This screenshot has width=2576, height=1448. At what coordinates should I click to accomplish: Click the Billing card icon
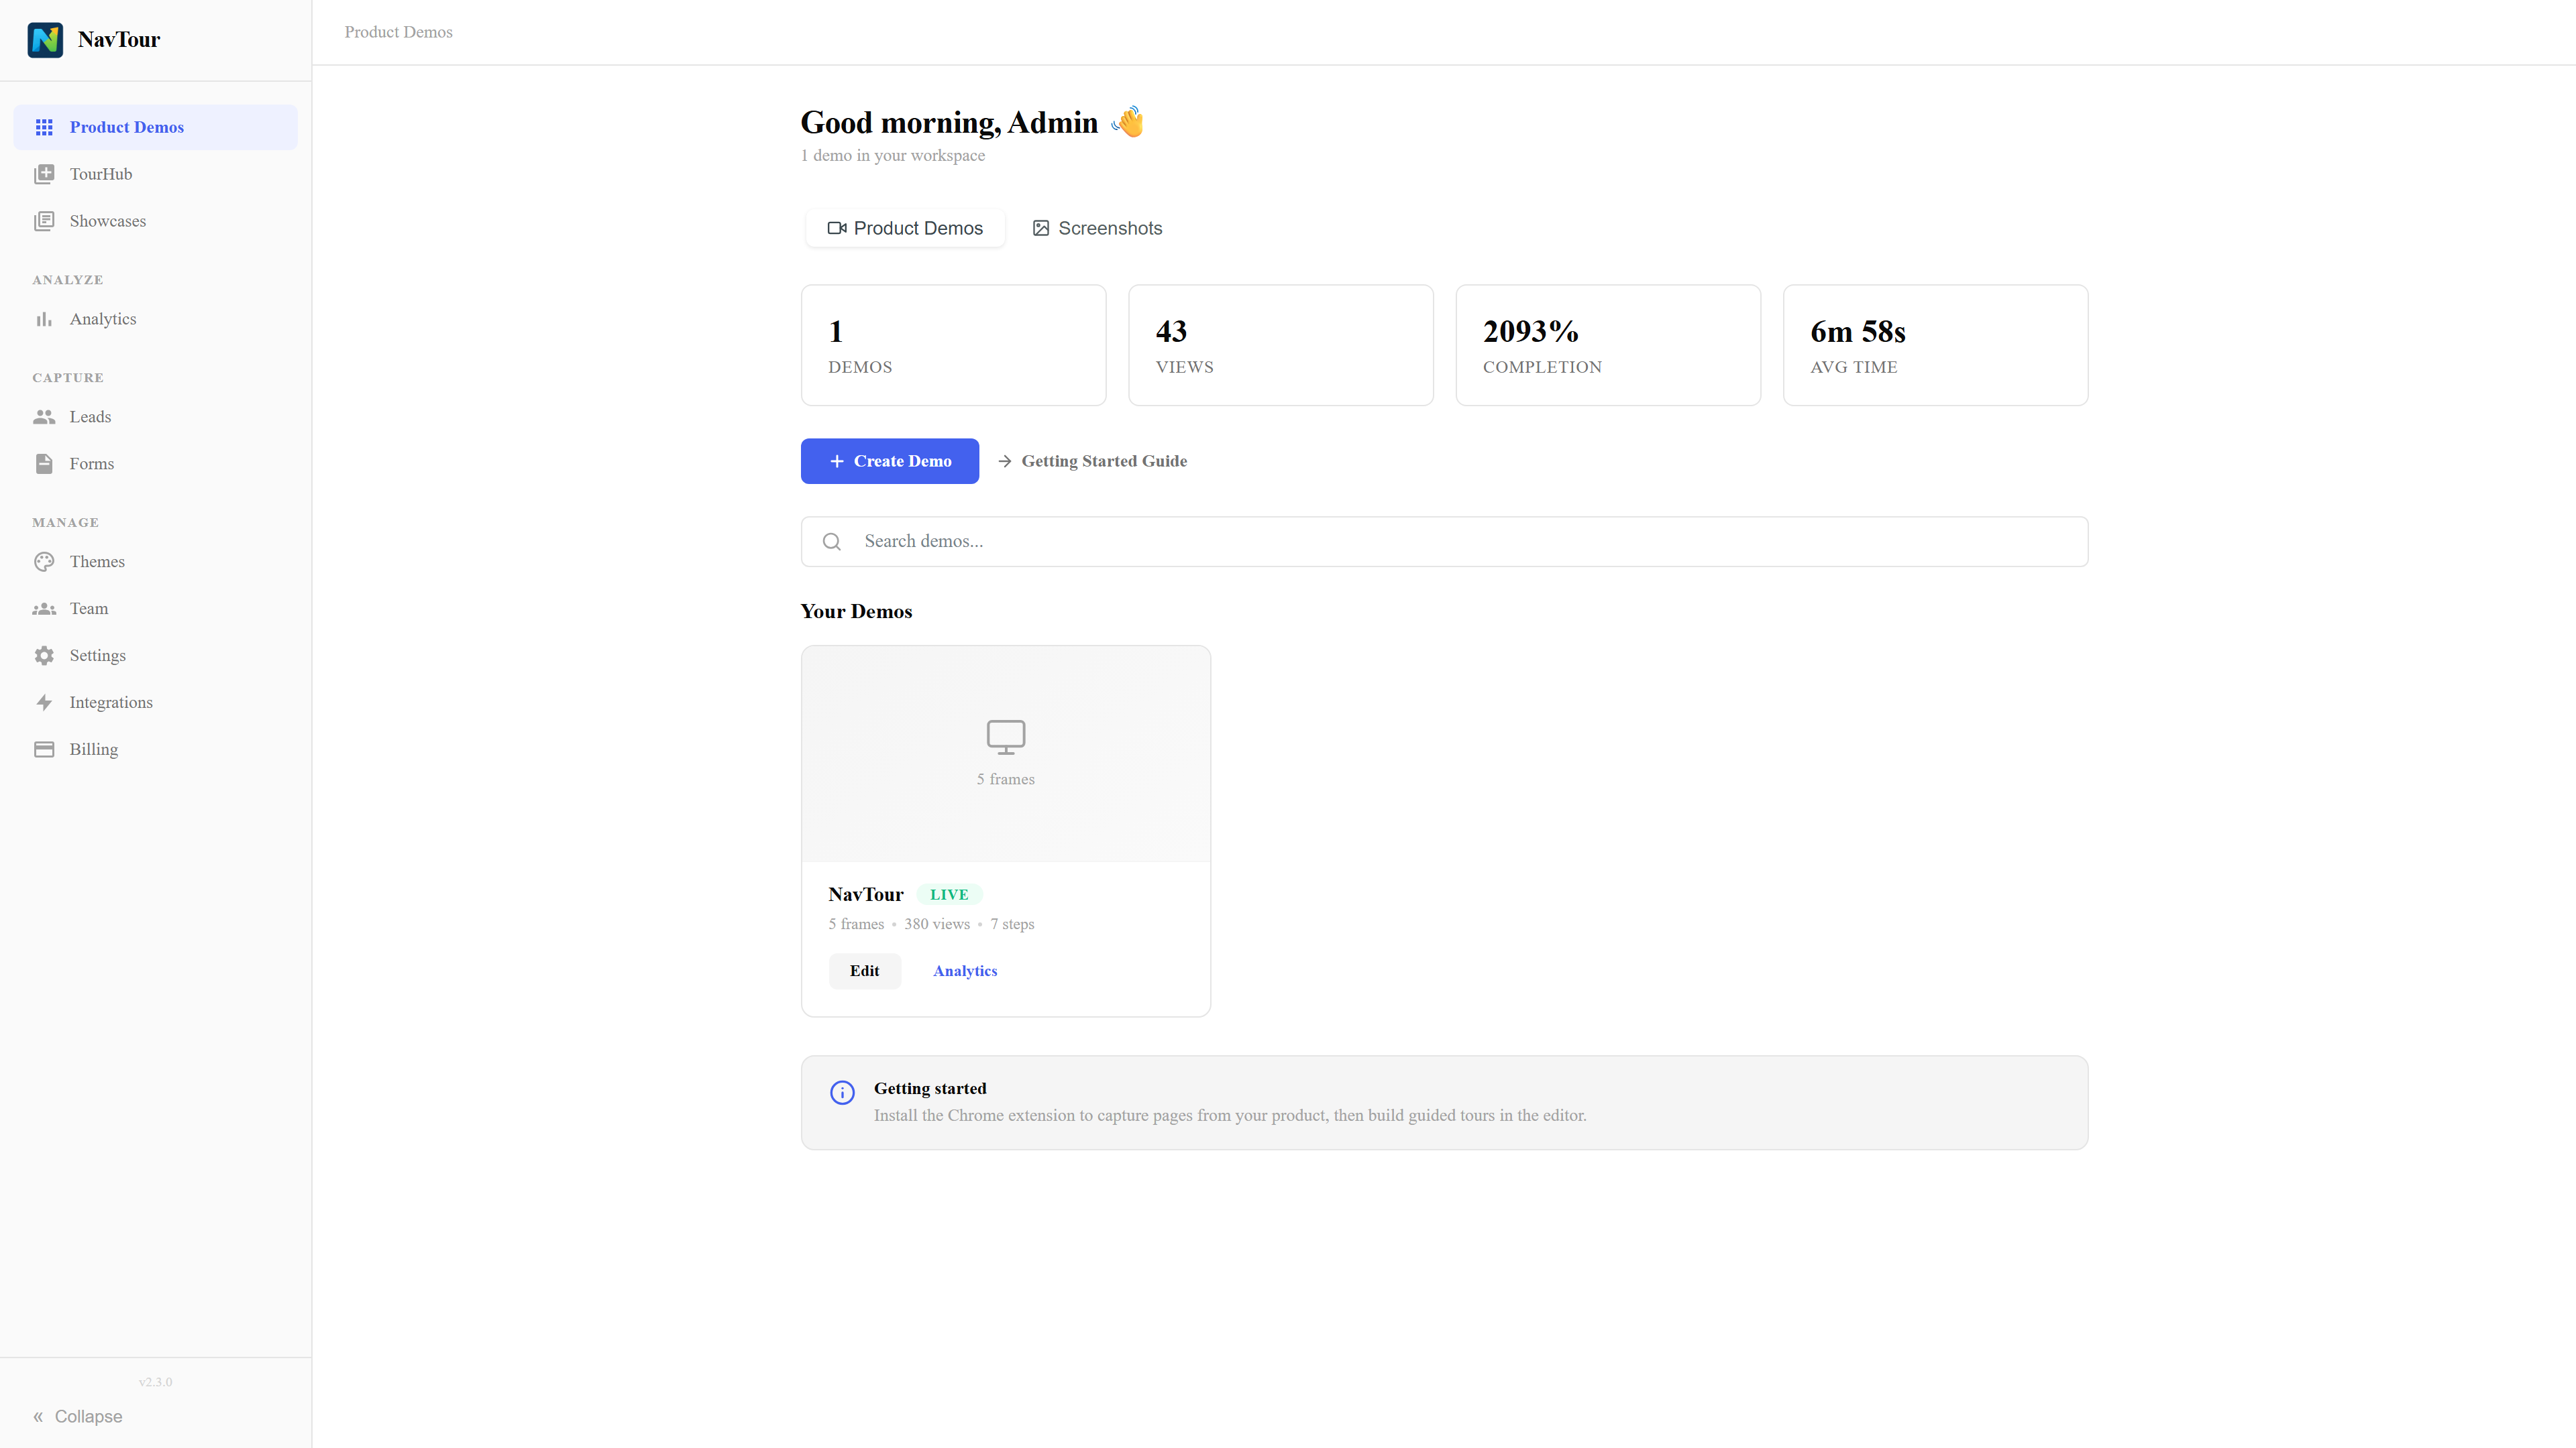[x=44, y=749]
